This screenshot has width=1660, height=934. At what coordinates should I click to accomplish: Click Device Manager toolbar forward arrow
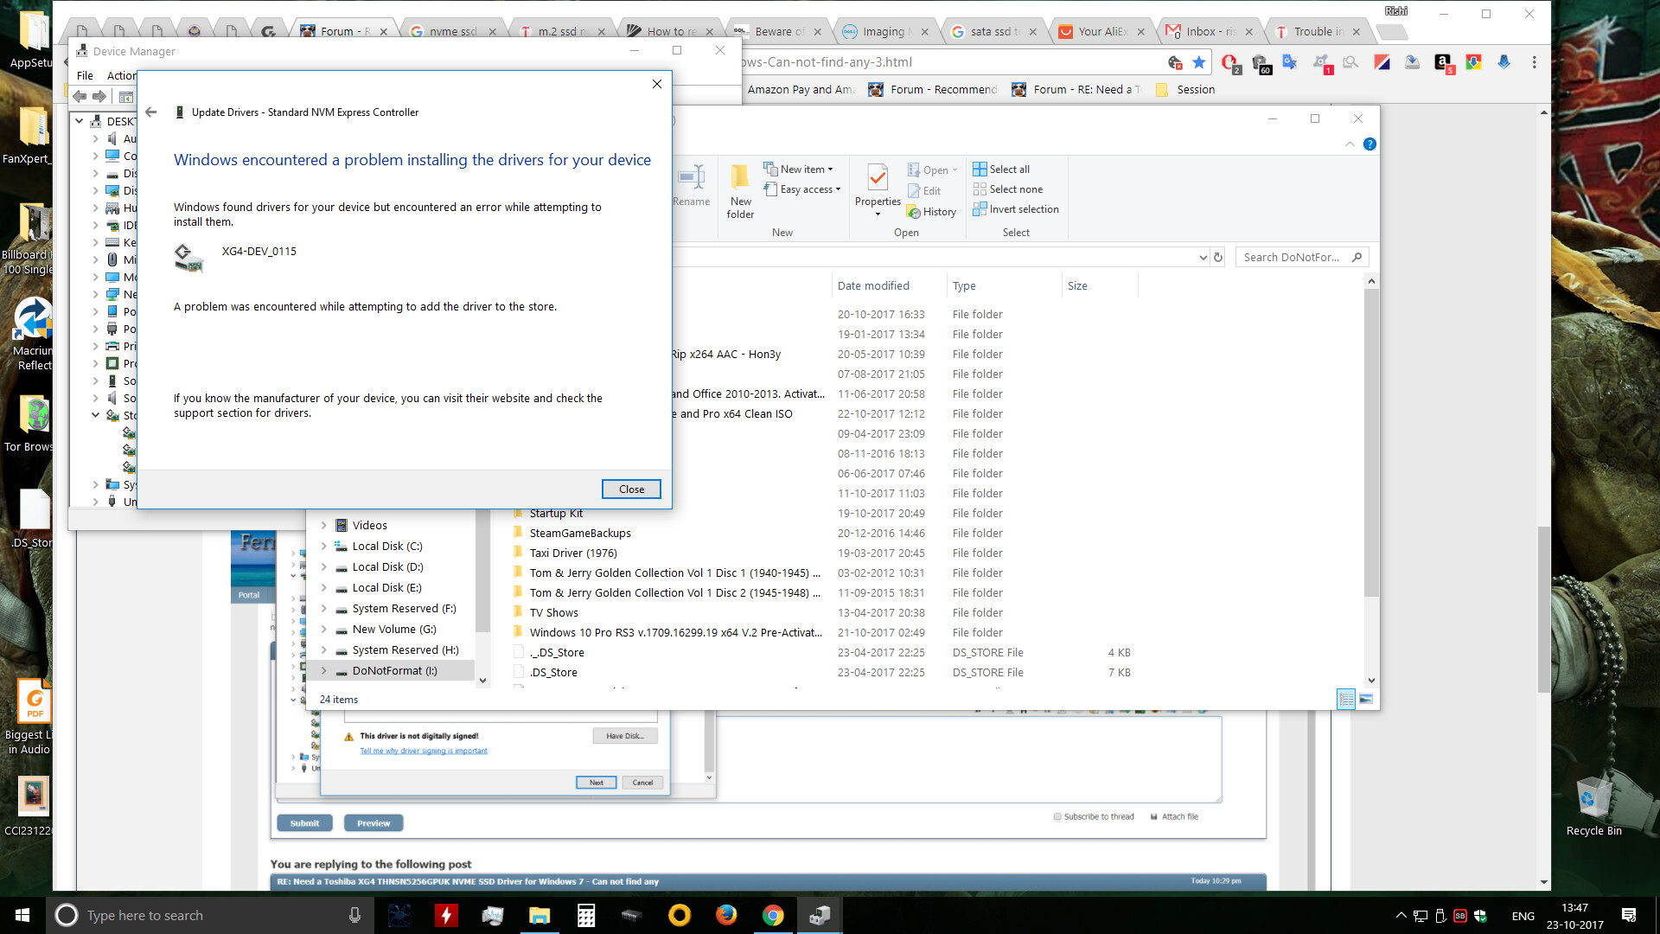(x=99, y=96)
